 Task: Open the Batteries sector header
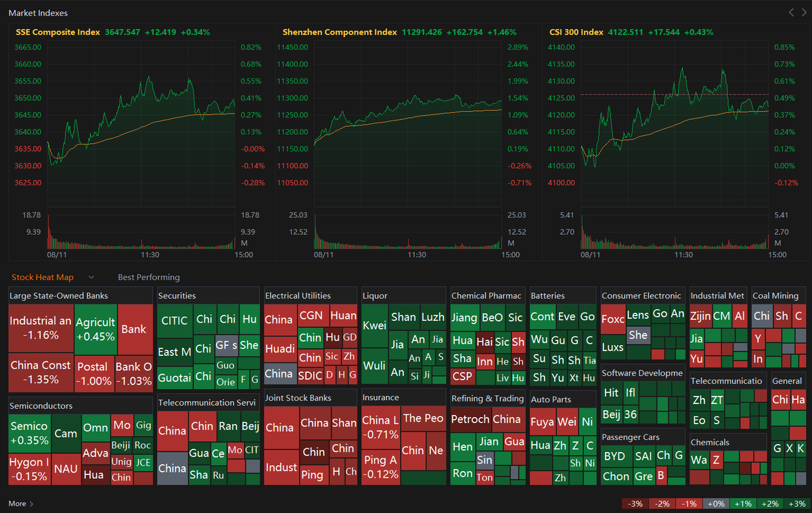click(563, 296)
